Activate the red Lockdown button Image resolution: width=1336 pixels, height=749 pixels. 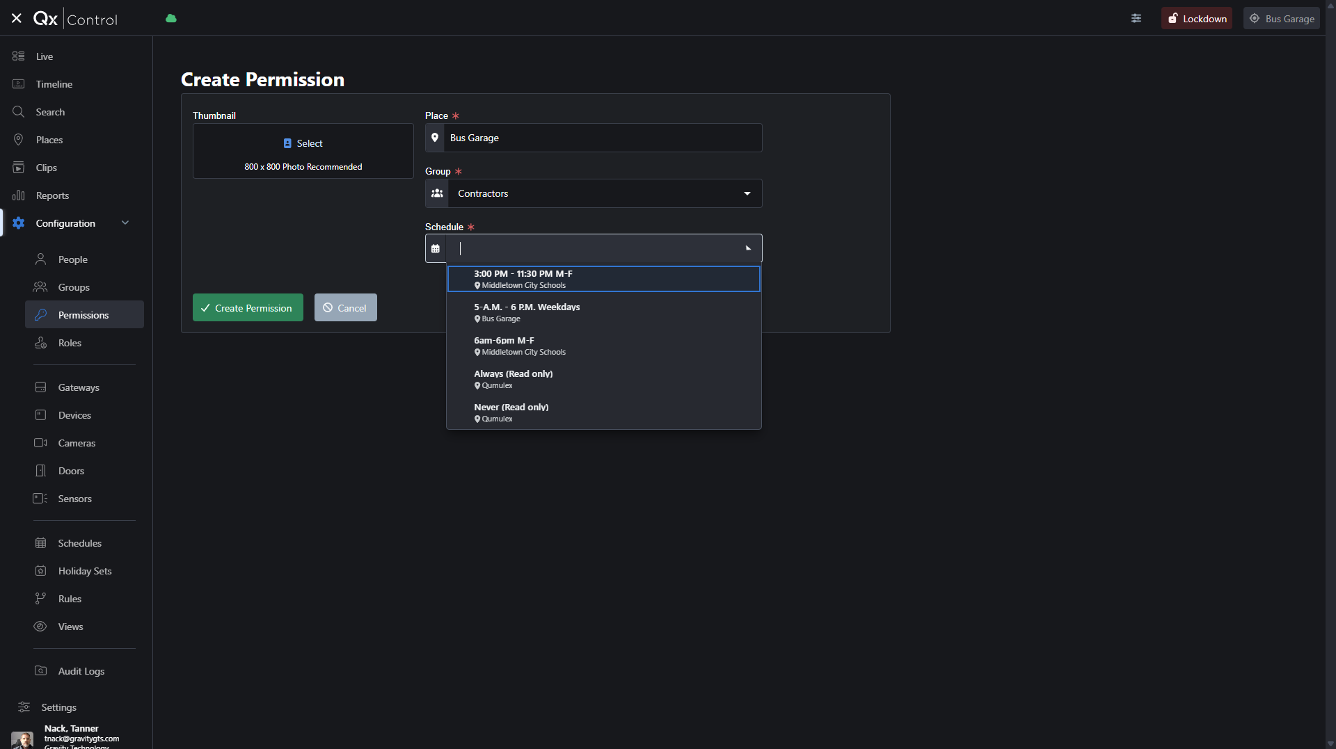tap(1197, 19)
